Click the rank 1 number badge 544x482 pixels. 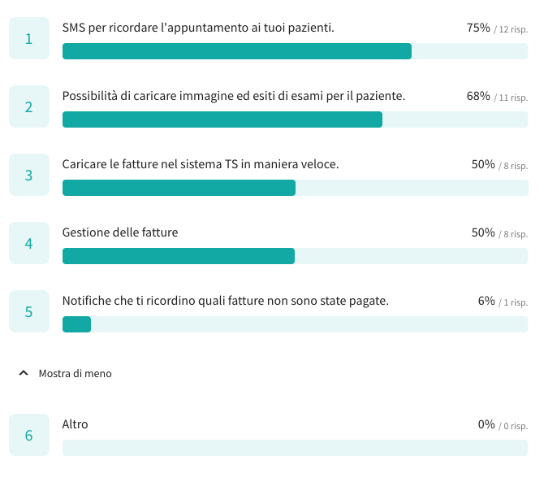pos(29,38)
